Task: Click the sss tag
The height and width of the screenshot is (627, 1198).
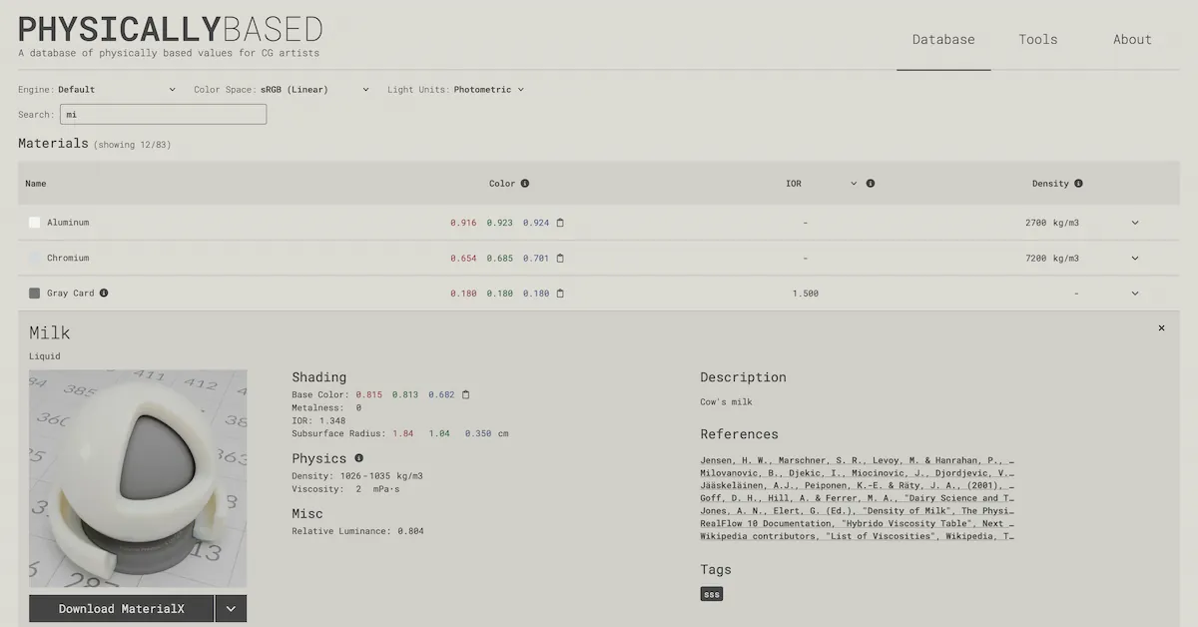Action: pos(711,593)
